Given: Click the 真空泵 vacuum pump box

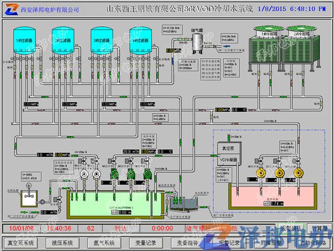Looking at the screenshot, I should [225, 147].
